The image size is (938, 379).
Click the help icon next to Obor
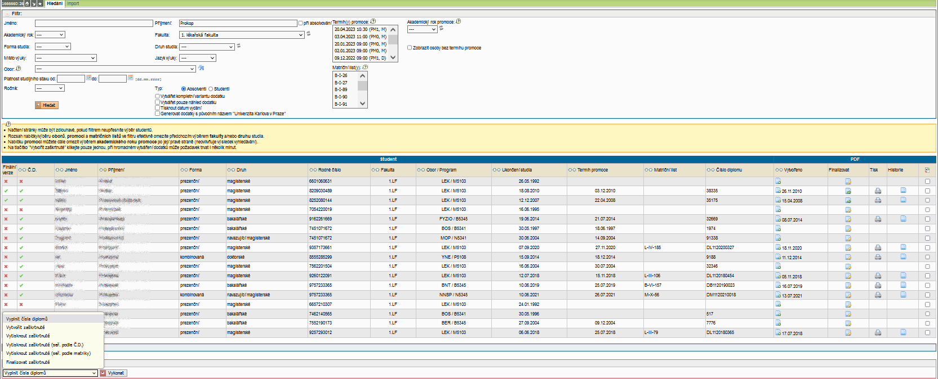19,69
